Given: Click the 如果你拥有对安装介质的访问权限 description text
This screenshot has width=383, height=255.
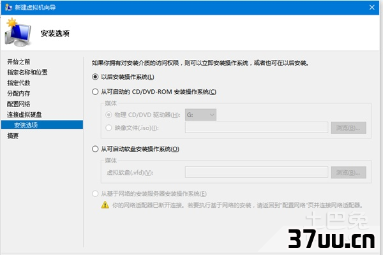Looking at the screenshot, I should [x=200, y=63].
